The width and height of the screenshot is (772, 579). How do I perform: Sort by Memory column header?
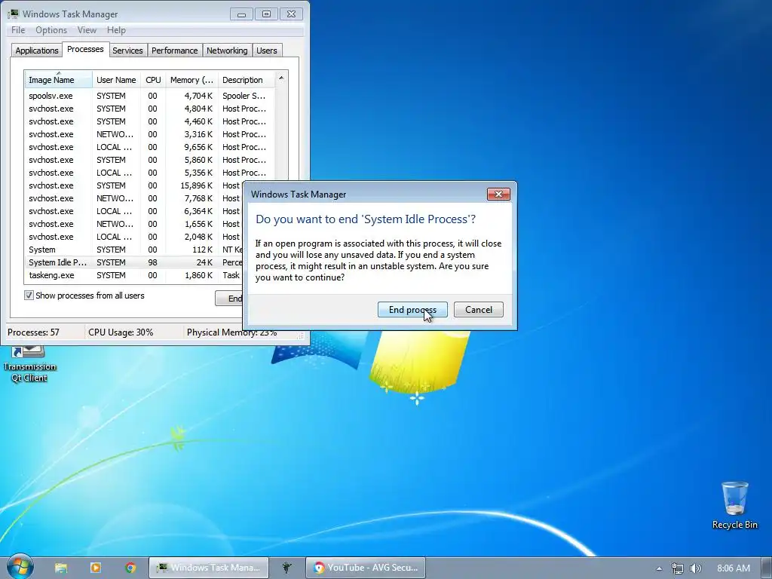click(x=191, y=80)
